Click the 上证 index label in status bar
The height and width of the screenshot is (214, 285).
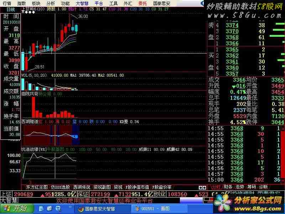pyautogui.click(x=6, y=194)
